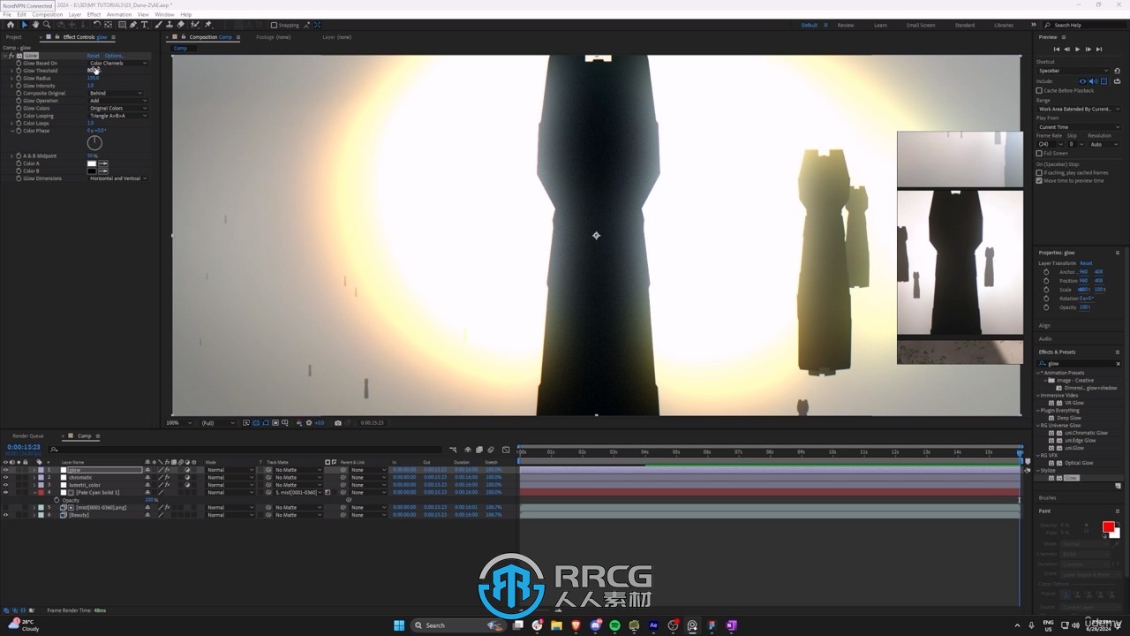
Task: Open the Play From dropdown
Action: [1079, 127]
